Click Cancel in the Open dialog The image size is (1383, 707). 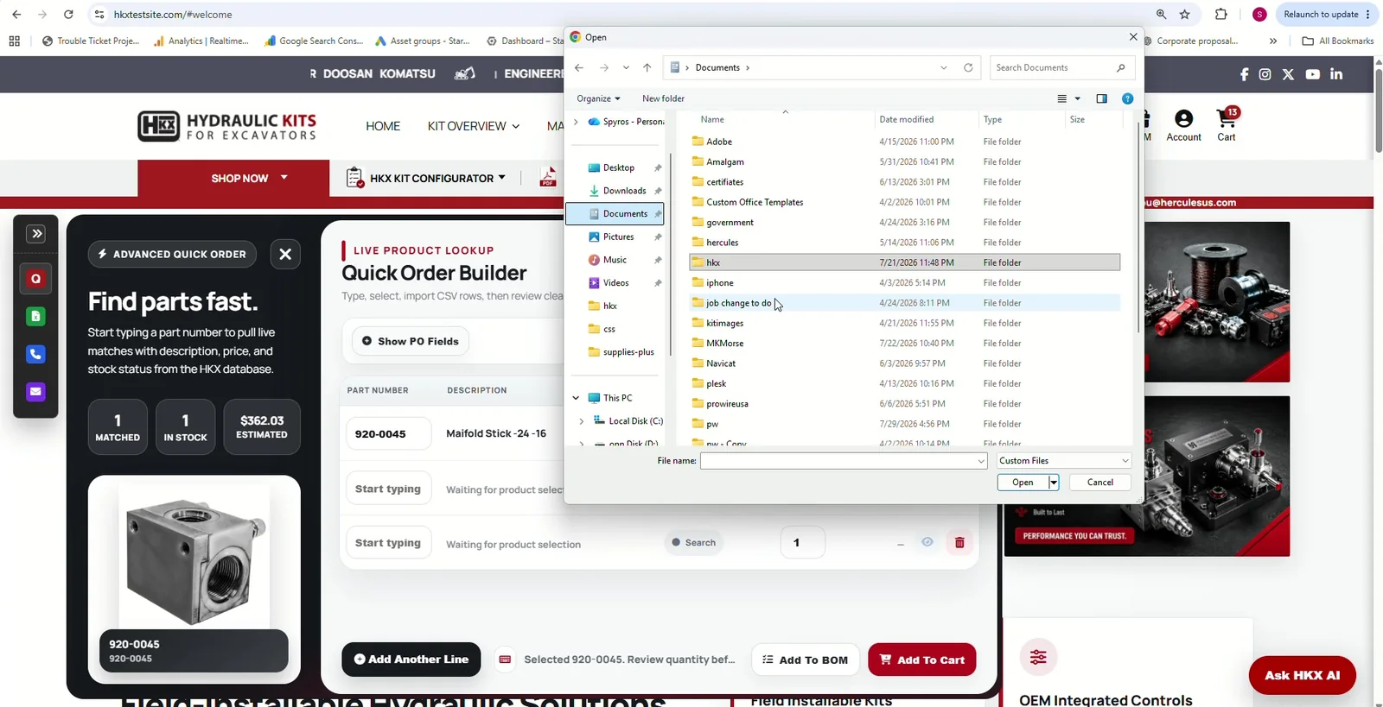point(1099,483)
